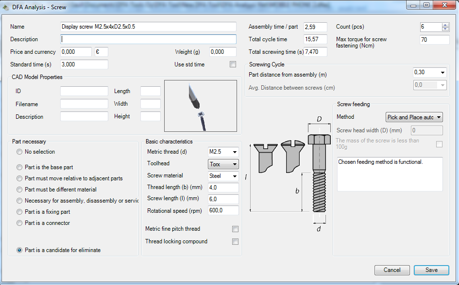Click the Rotational speed (rpm) field

tap(223, 210)
